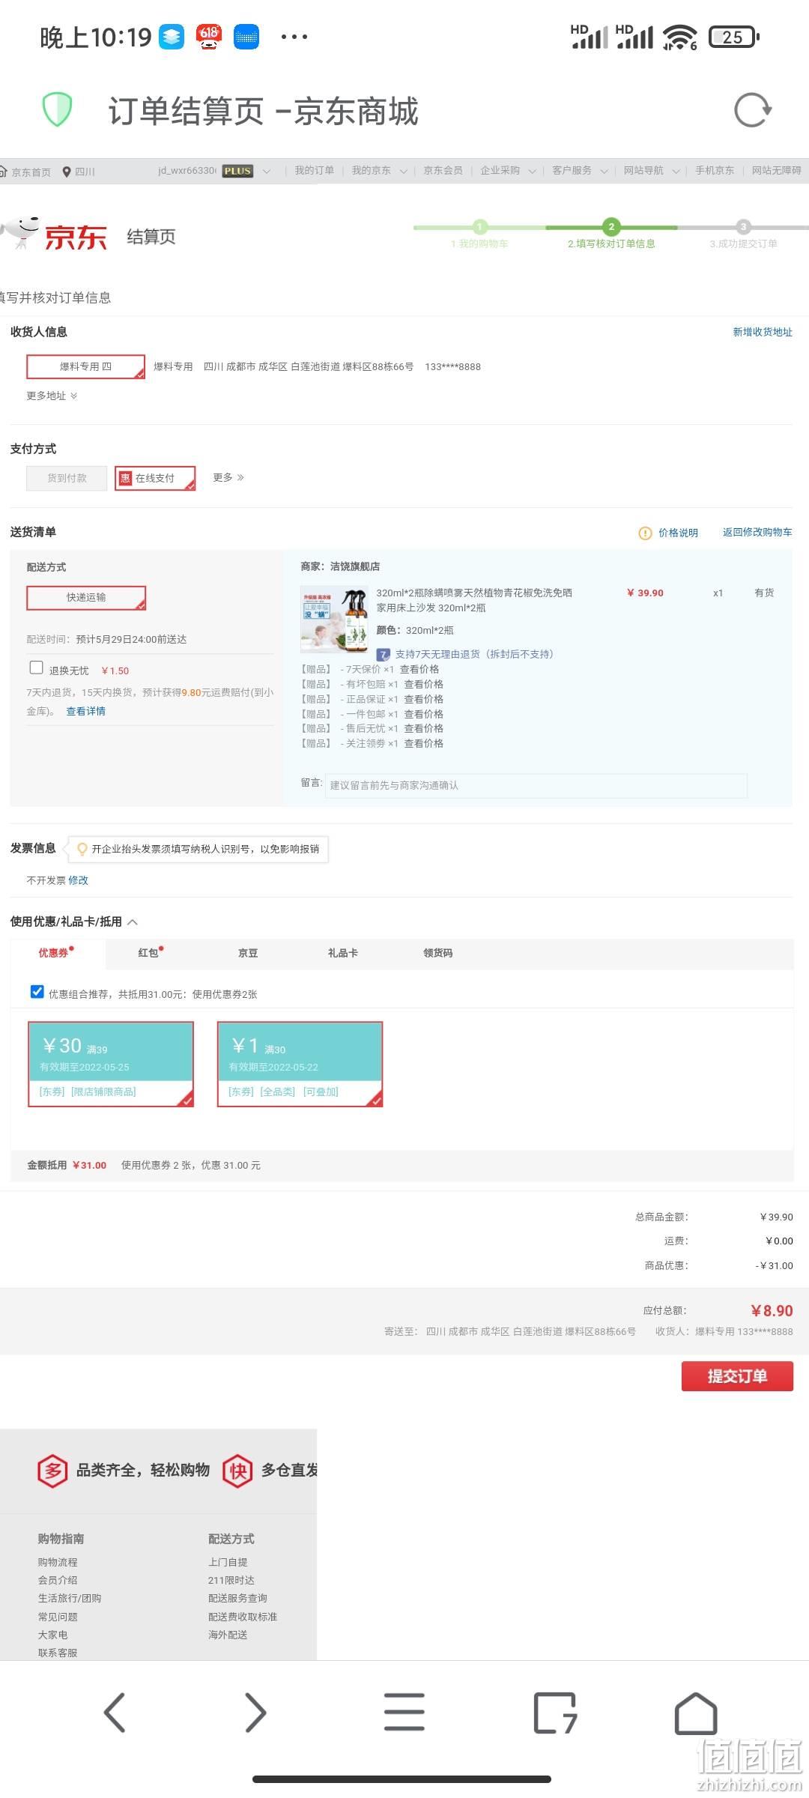Click step 3 成功提交订单 marker
Viewport: 809px width, 1798px height.
click(x=743, y=227)
